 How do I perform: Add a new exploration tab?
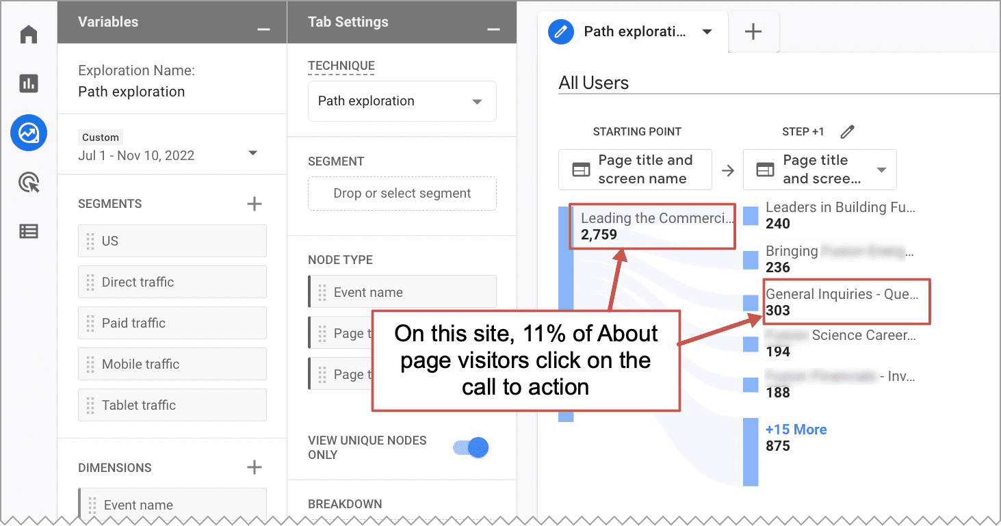point(753,32)
